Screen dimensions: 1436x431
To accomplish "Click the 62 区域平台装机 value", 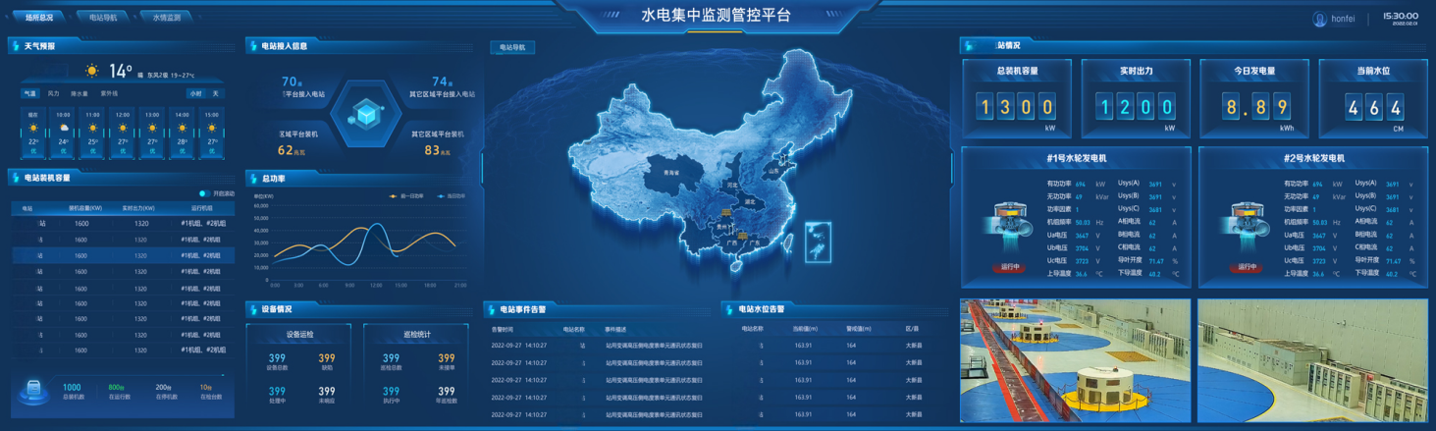I will [291, 150].
